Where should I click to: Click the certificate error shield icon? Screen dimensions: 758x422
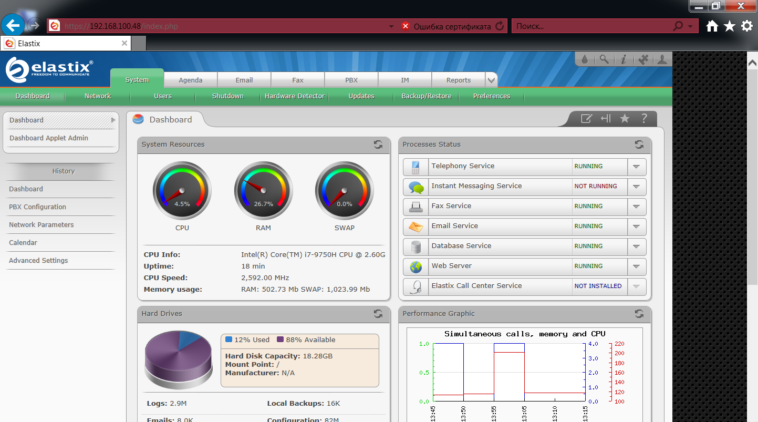406,26
